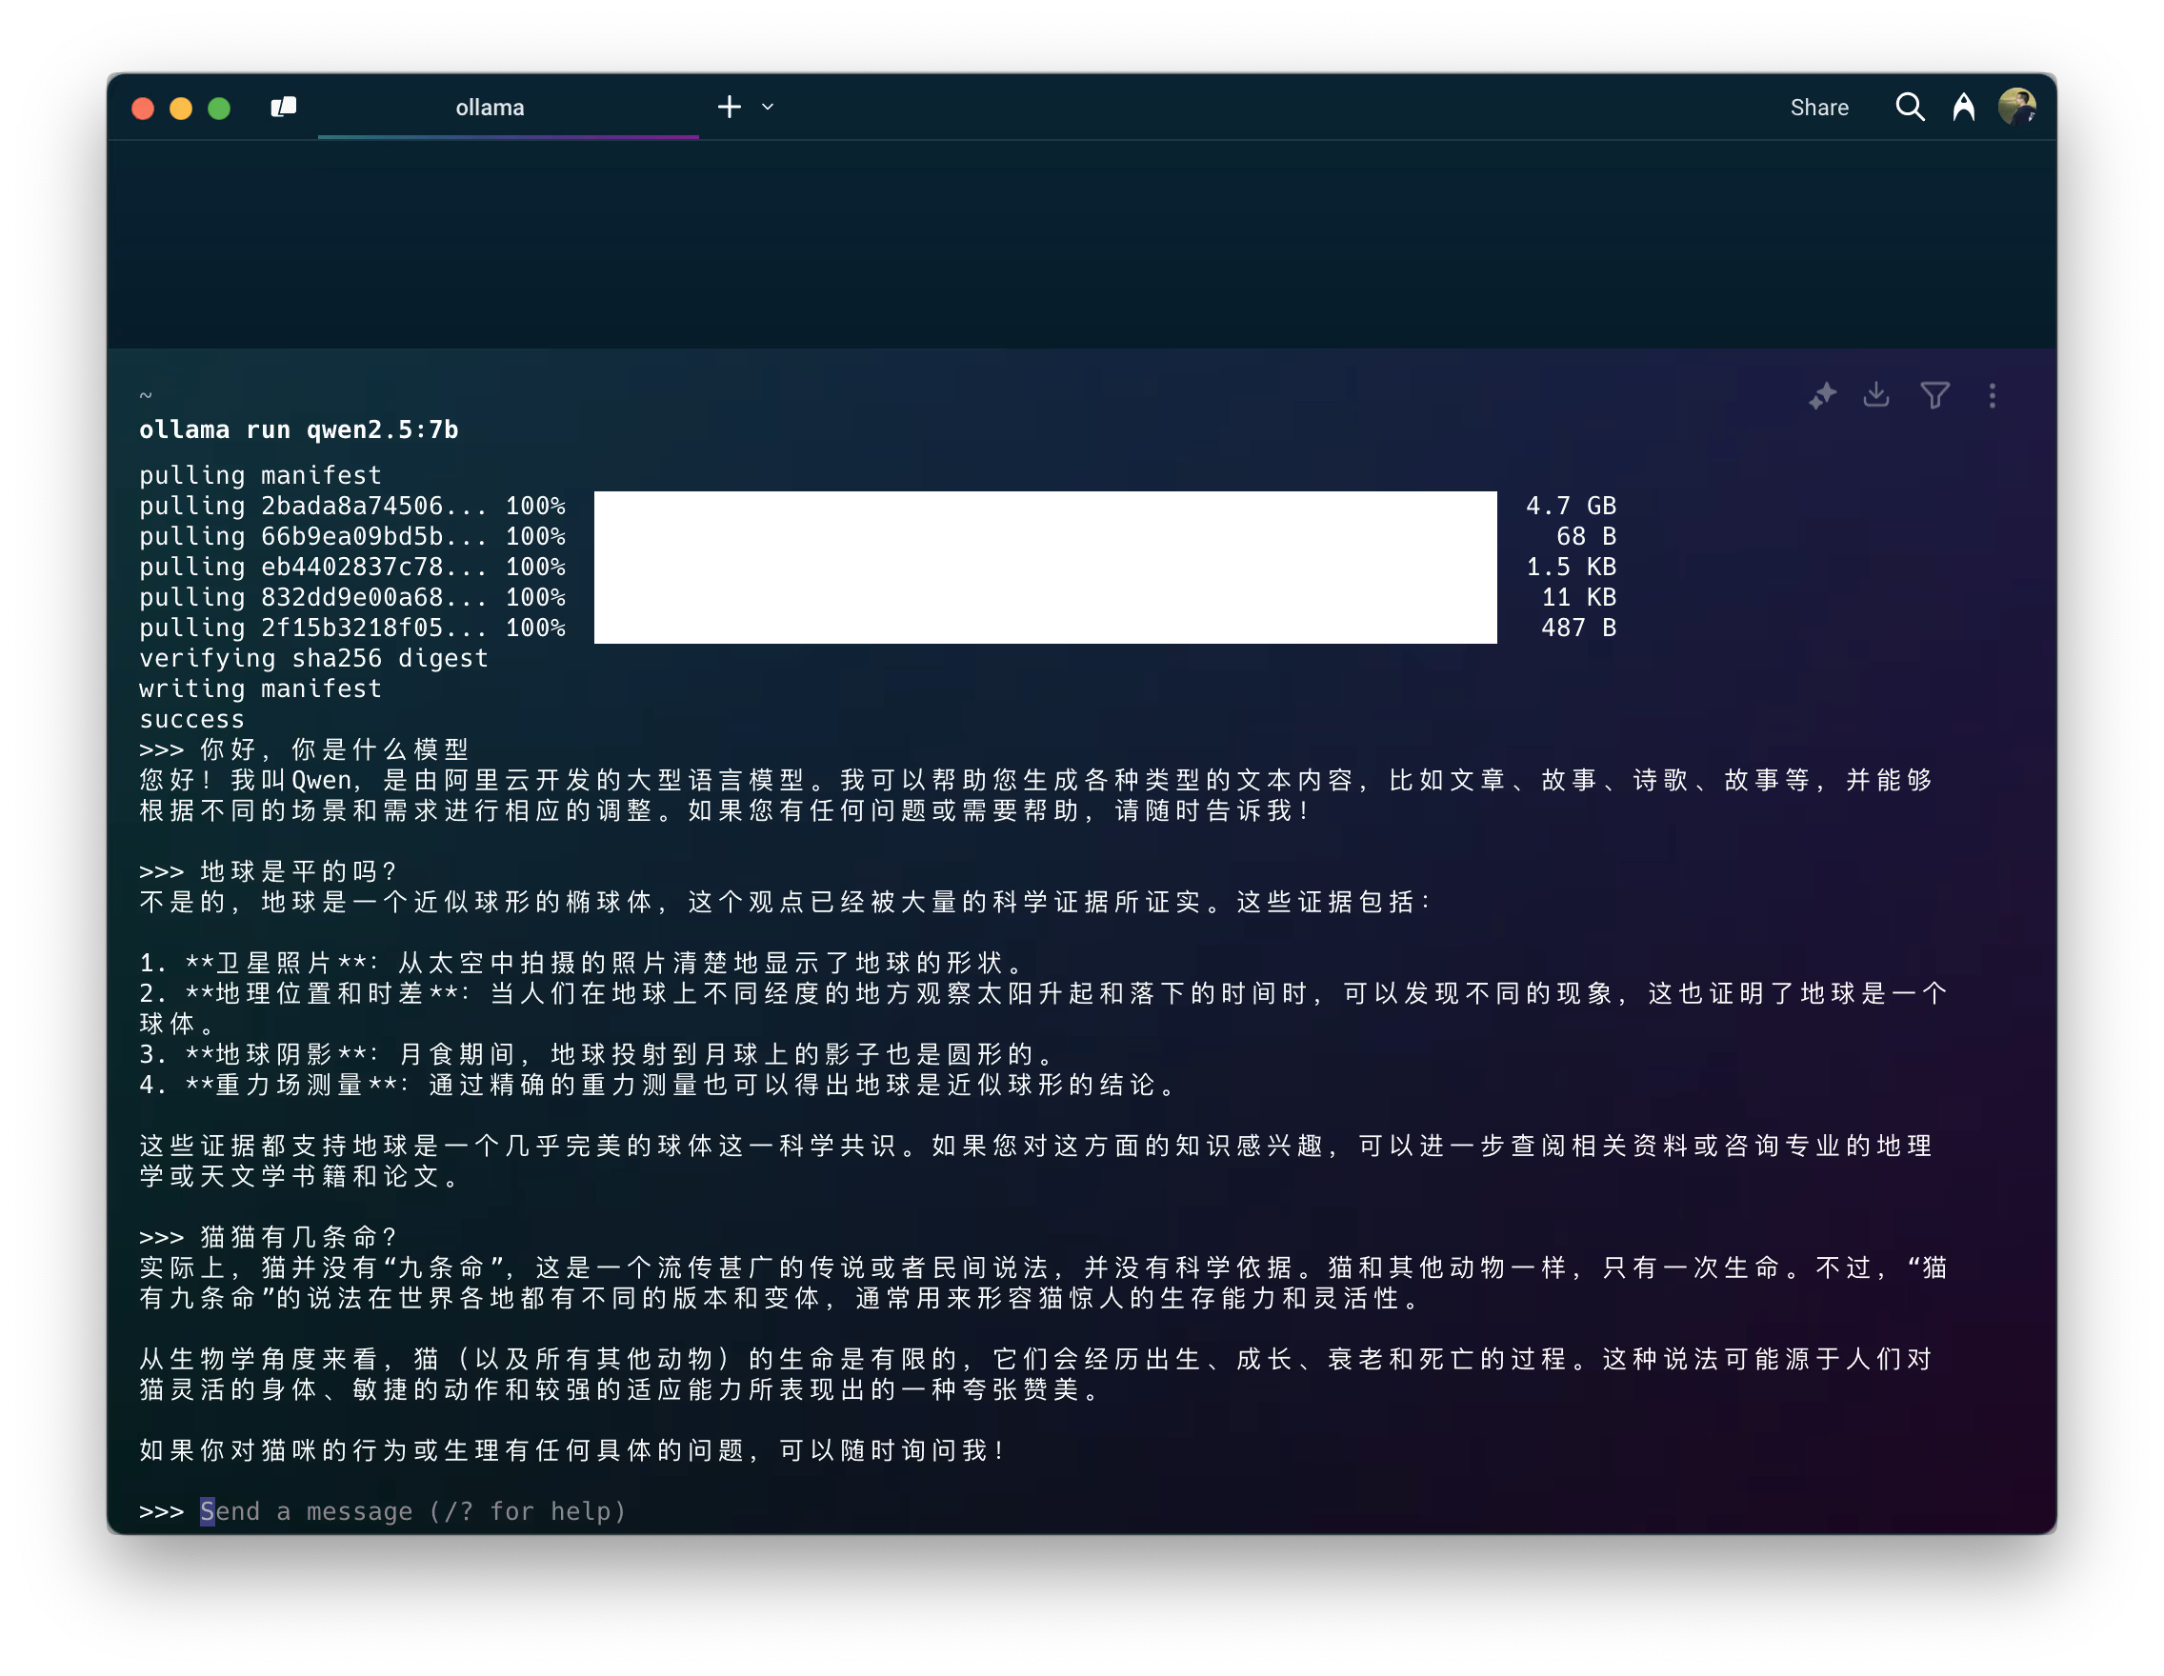Add a new tab with plus icon
Viewport: 2164px width, 1676px height.
tap(730, 107)
